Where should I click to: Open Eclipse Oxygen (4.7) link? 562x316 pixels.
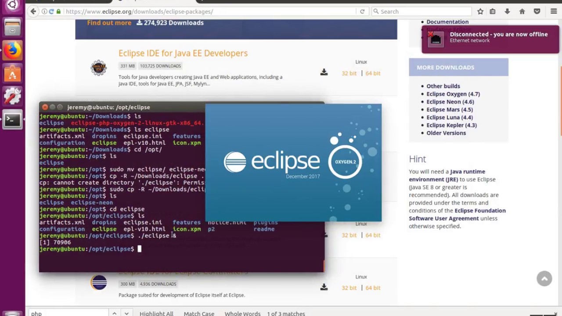pyautogui.click(x=453, y=94)
